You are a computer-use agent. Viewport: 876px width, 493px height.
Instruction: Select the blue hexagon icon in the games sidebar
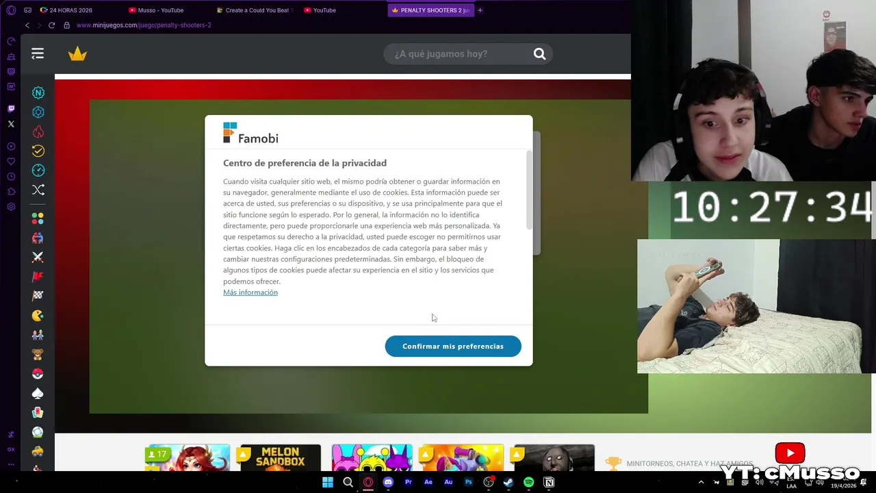tap(38, 112)
